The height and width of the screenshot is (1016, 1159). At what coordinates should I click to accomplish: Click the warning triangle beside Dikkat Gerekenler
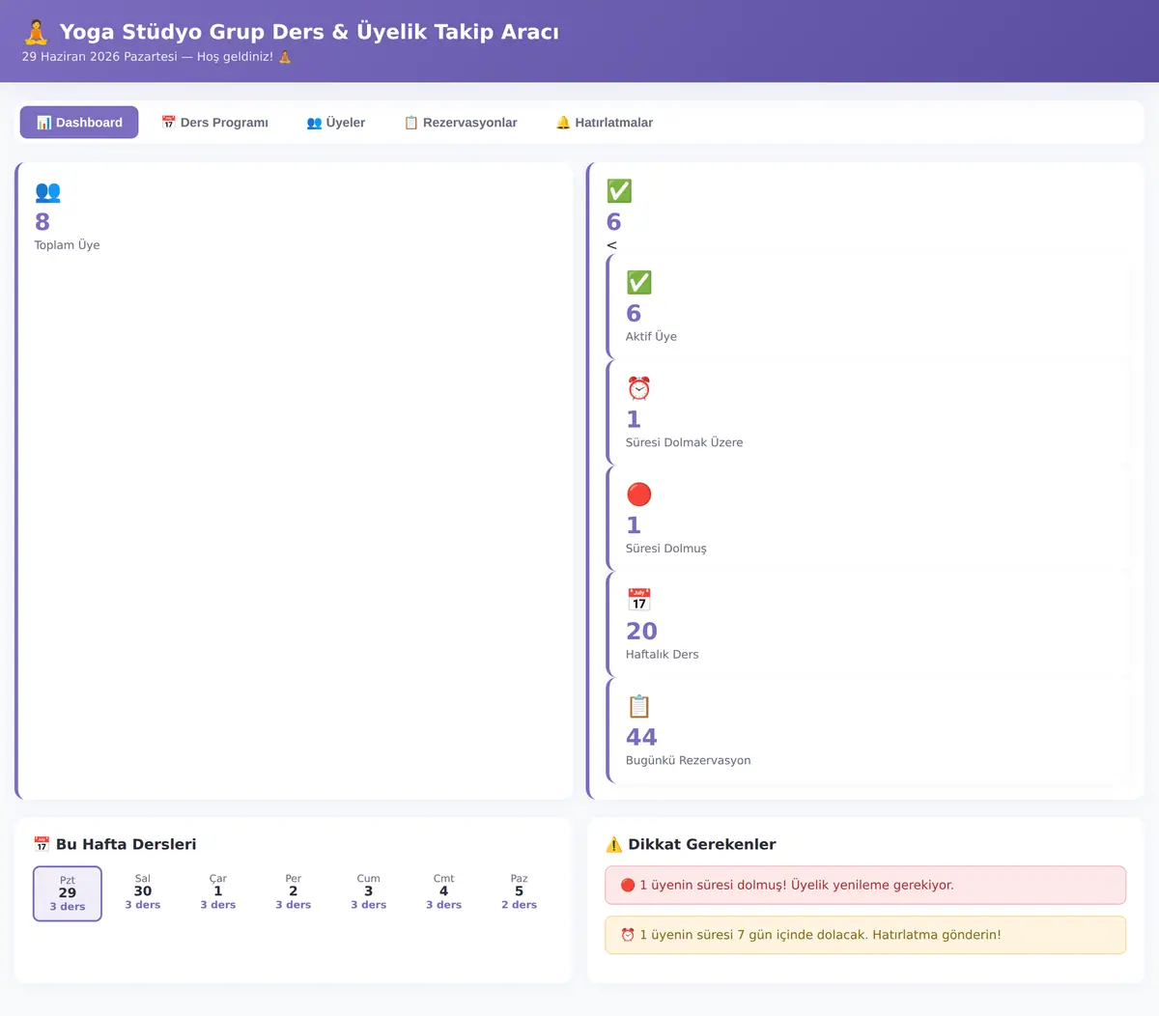pos(613,844)
